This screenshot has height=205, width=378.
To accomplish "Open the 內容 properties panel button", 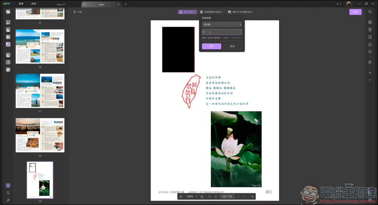I will tap(77, 12).
